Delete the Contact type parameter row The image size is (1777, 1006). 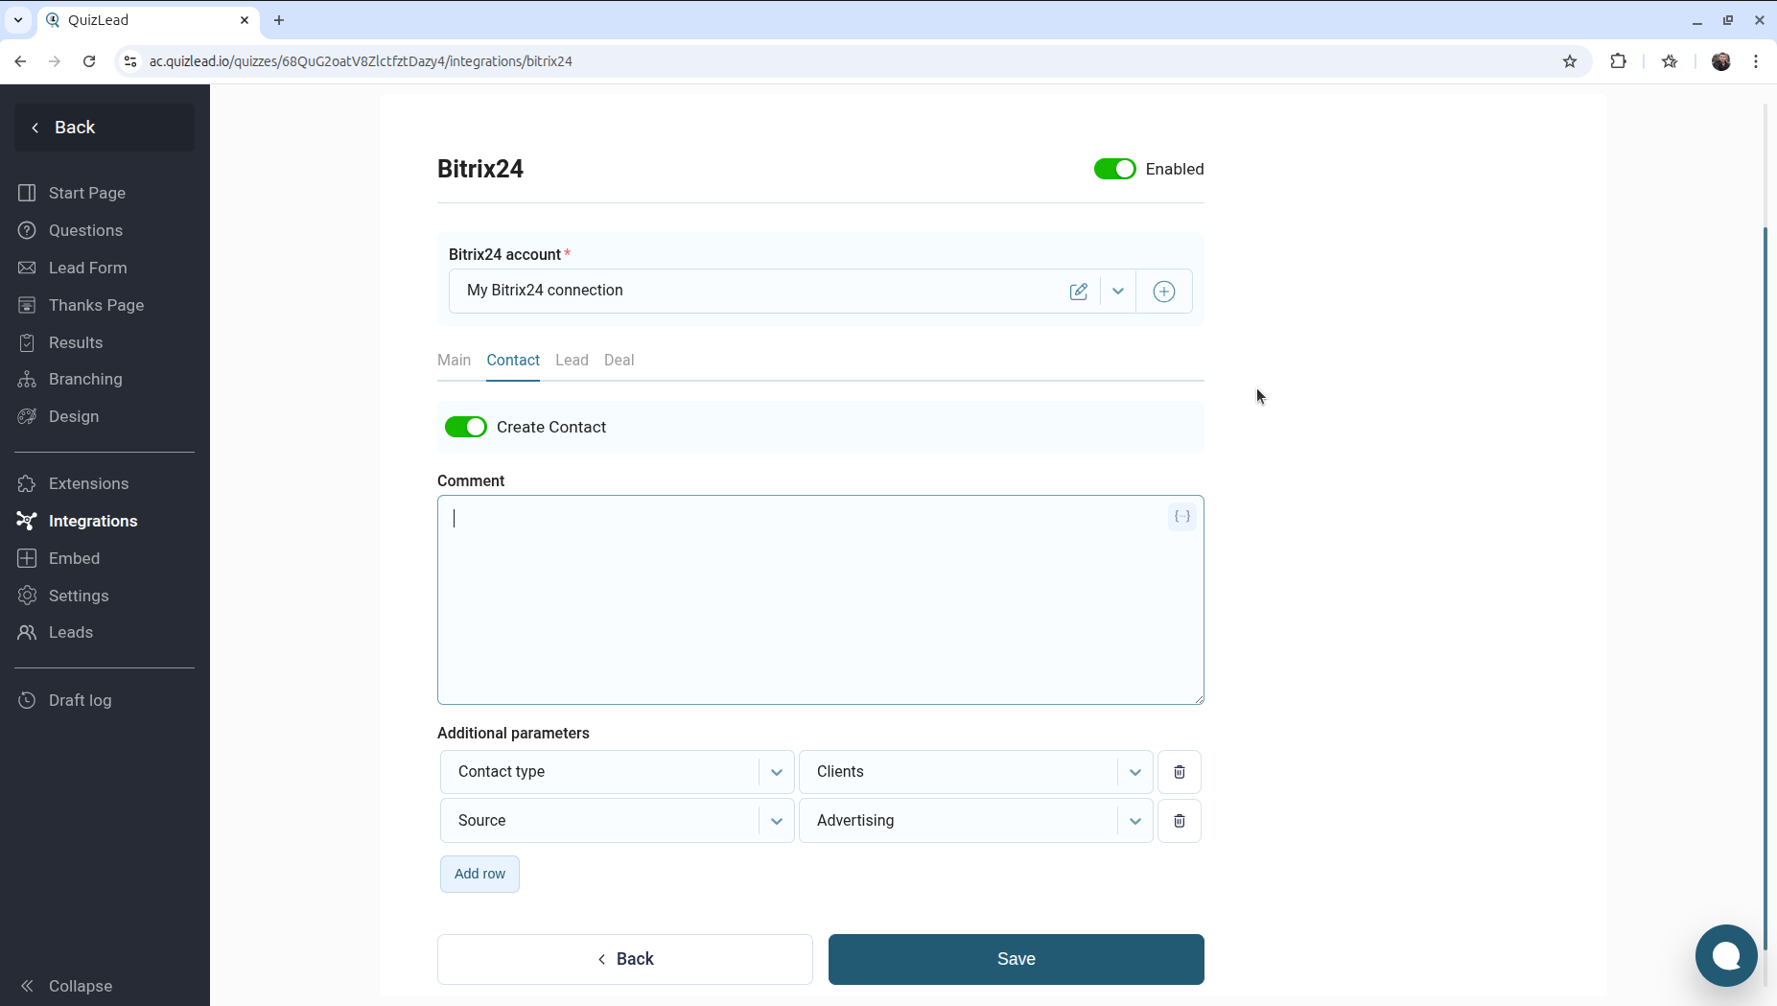[x=1179, y=772]
